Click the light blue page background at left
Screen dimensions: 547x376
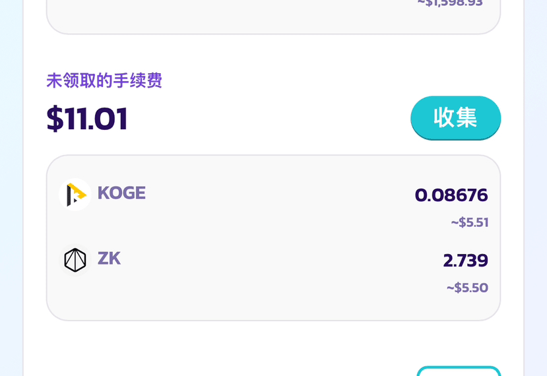(11, 189)
